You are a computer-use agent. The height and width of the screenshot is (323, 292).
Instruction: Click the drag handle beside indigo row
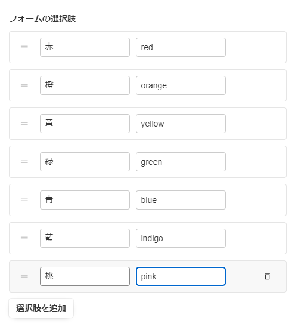click(x=24, y=238)
